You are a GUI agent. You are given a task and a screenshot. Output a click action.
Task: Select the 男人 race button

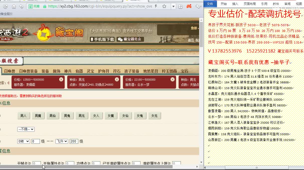click(23, 116)
